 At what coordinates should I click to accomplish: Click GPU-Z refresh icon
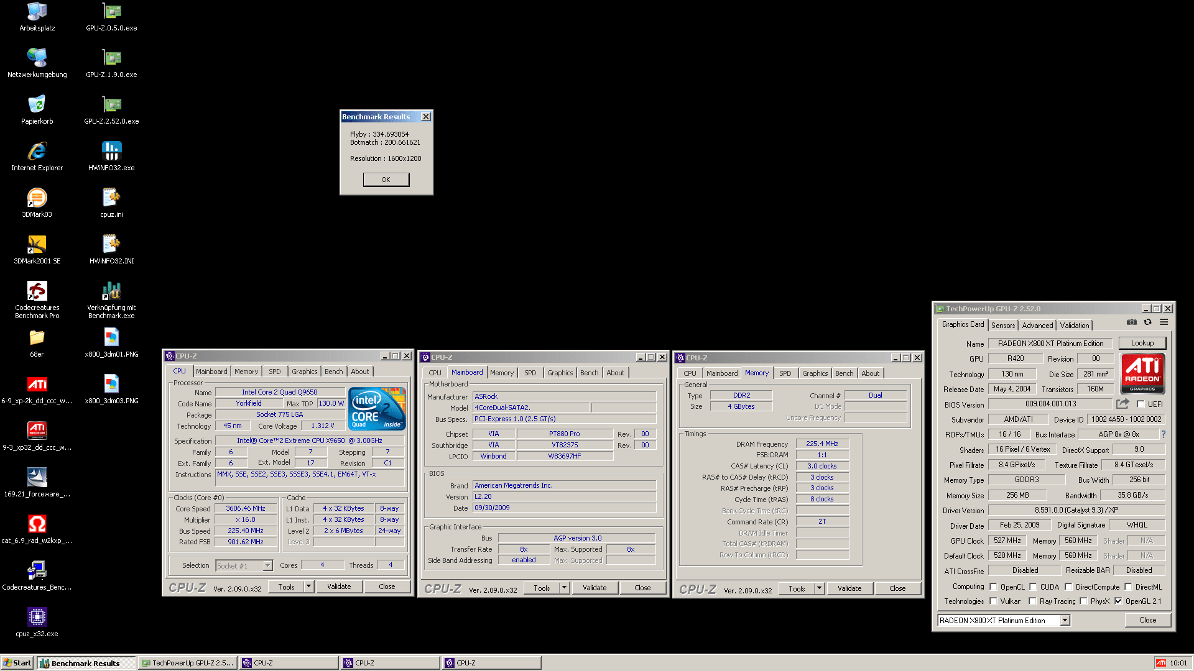1147,322
